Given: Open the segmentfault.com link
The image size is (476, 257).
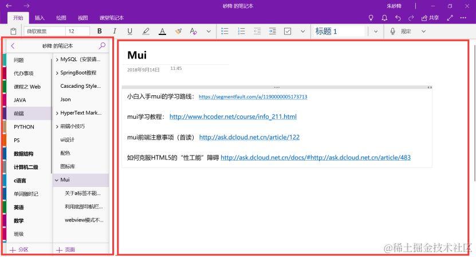Looking at the screenshot, I should pos(253,97).
